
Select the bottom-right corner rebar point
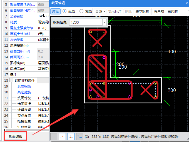(155, 96)
